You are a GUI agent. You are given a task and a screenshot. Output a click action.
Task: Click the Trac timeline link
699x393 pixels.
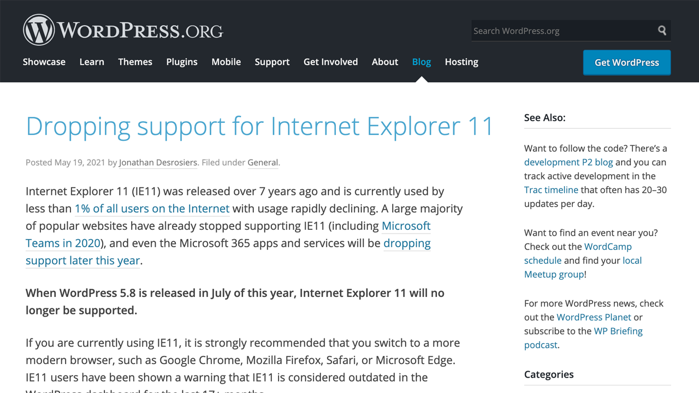551,190
